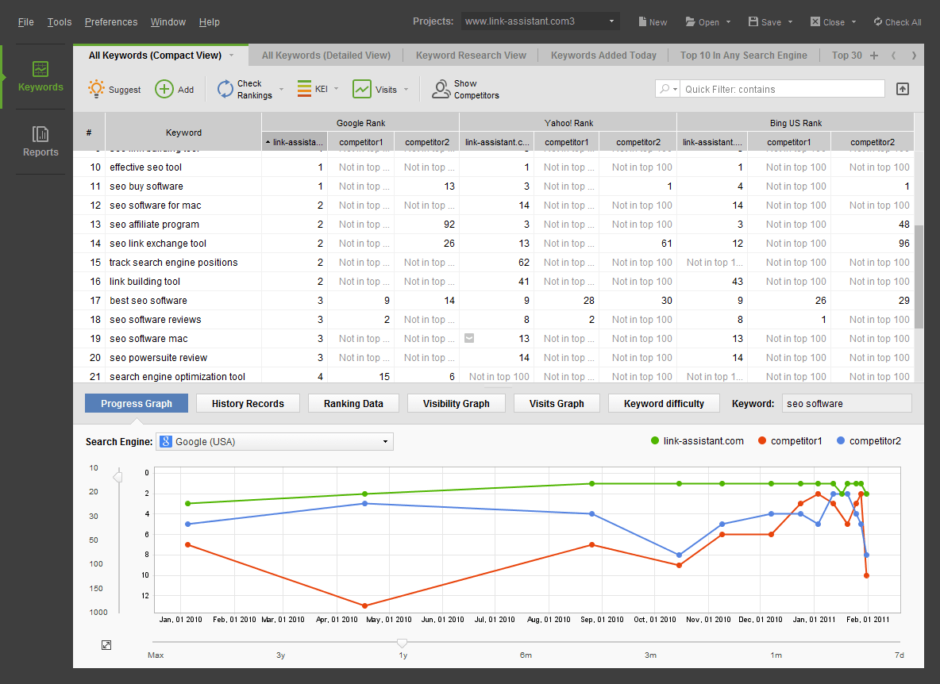
Task: Select the track search engine positions row
Action: point(493,263)
